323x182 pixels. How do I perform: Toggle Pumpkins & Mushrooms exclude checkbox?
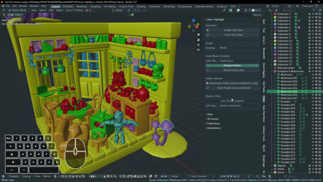[x=309, y=71]
